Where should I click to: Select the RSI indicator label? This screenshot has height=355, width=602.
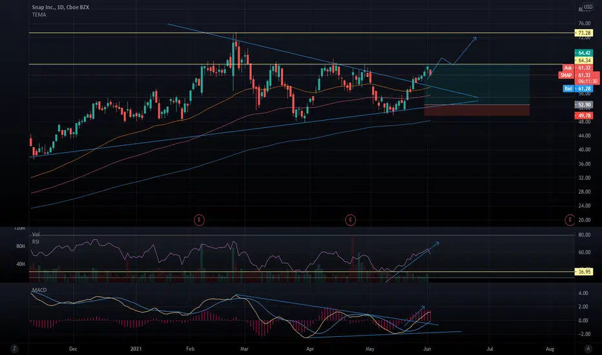click(x=36, y=241)
